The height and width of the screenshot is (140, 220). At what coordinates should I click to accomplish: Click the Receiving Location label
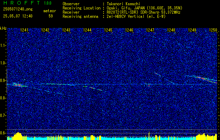pos(81,8)
